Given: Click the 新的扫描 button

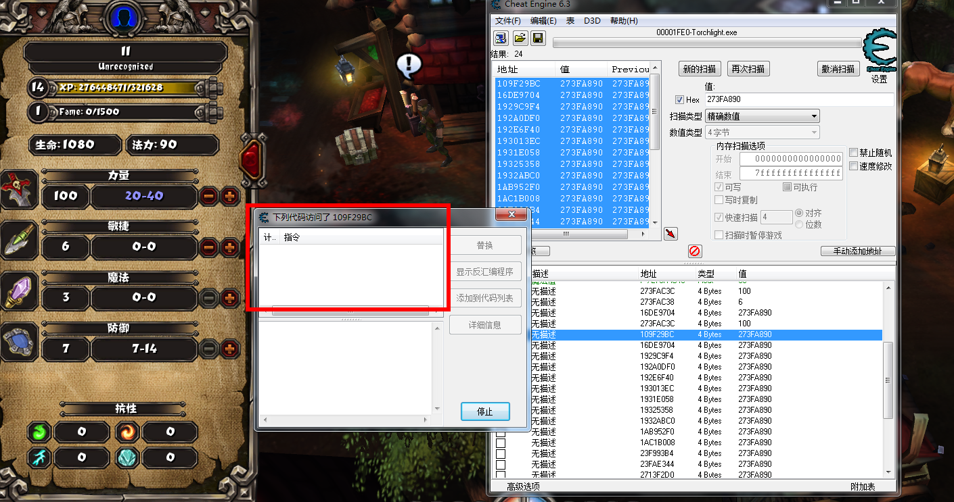Looking at the screenshot, I should click(700, 69).
